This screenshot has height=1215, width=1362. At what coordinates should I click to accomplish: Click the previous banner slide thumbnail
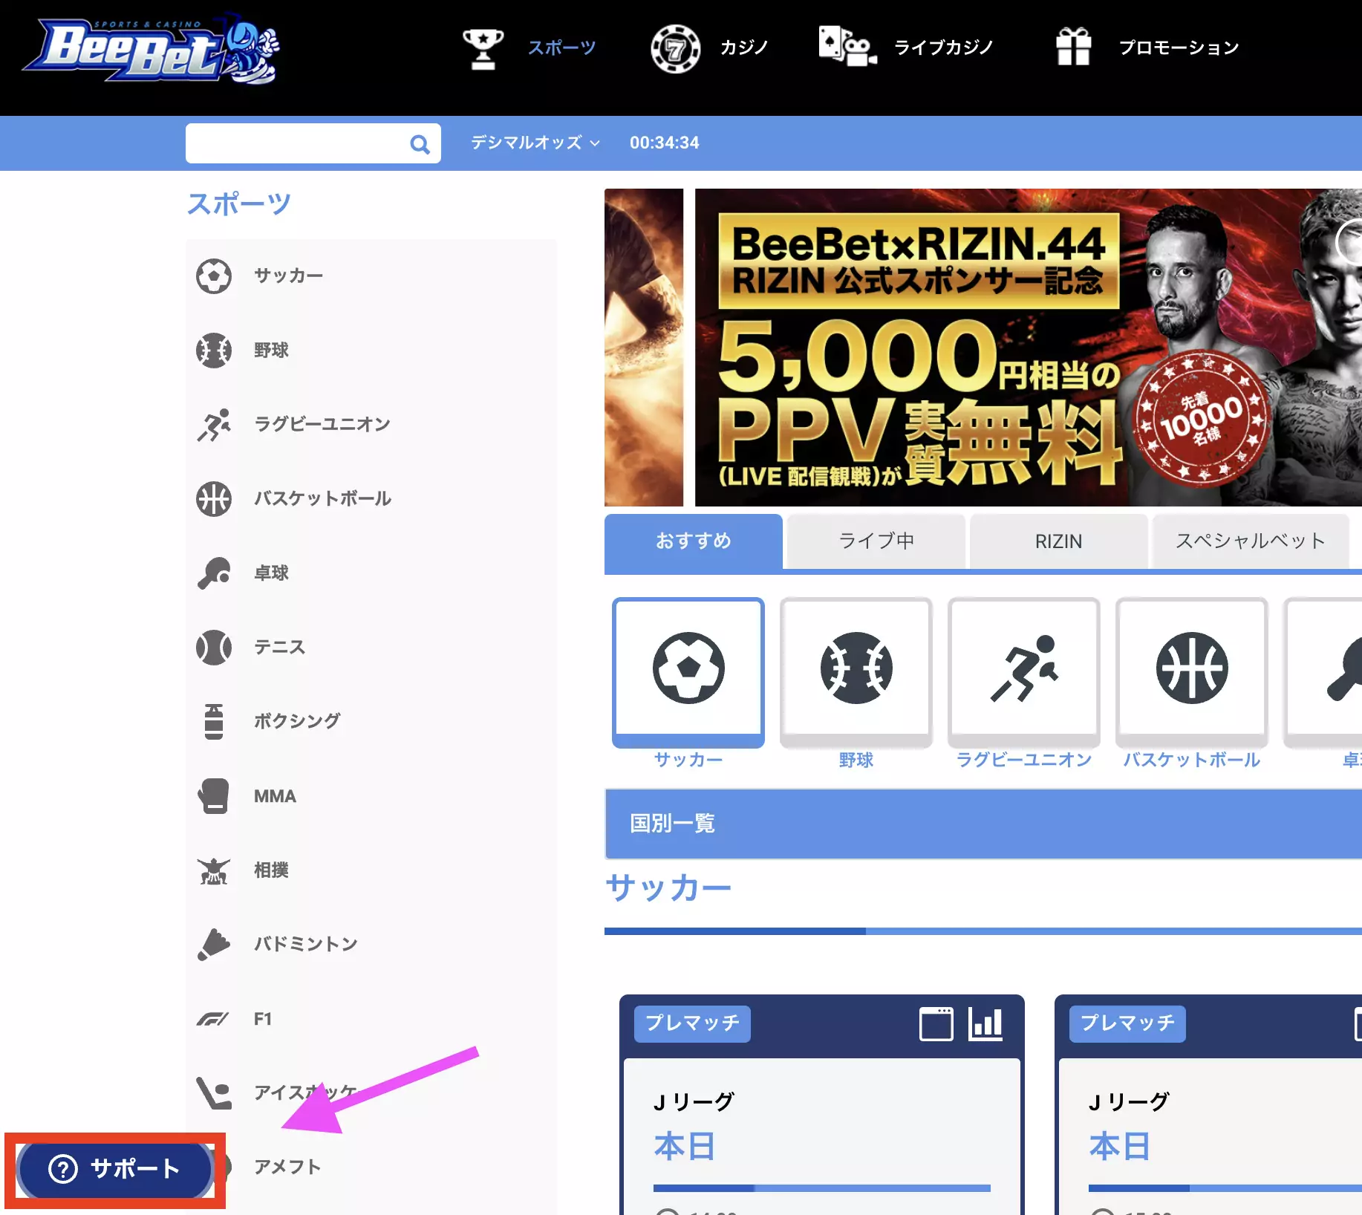644,348
